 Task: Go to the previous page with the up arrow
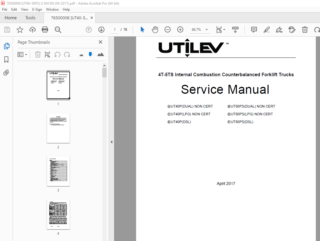pos(89,30)
